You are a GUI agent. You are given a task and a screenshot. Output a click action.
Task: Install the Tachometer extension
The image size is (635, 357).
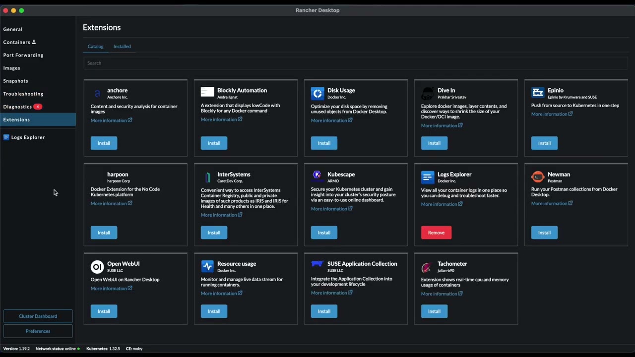[434, 311]
